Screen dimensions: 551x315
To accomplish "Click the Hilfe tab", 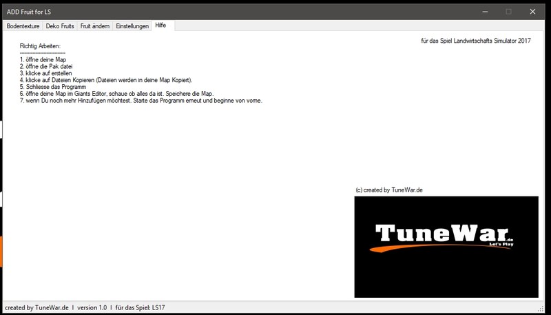I will (161, 25).
